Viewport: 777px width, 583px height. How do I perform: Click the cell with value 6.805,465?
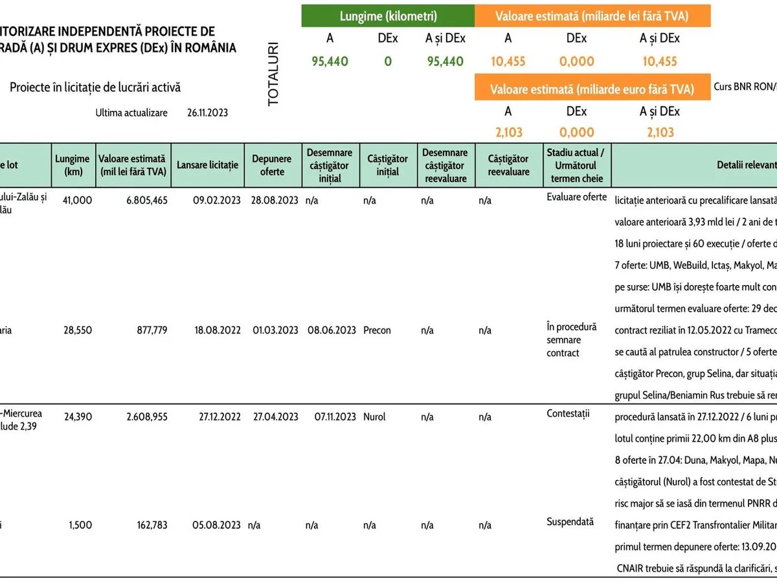(144, 201)
